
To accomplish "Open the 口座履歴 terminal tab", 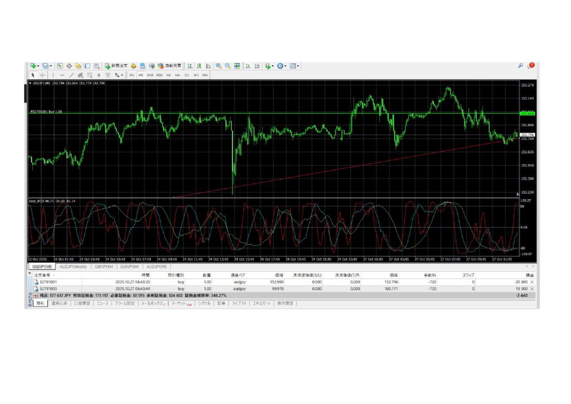I will click(x=81, y=304).
